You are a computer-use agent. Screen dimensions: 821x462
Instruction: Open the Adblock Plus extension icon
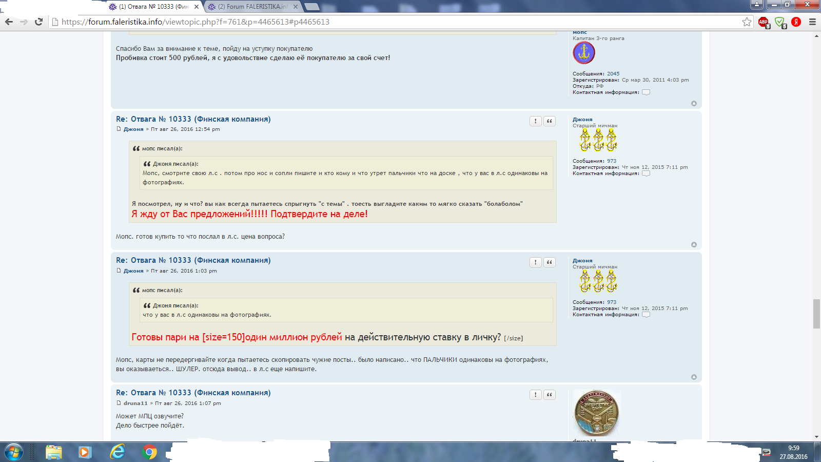(764, 22)
